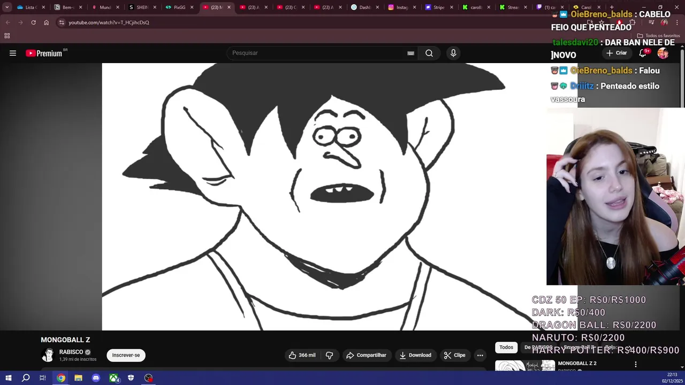Open more actions three-dot menu under video
Screen dimensions: 685x385
coord(480,355)
